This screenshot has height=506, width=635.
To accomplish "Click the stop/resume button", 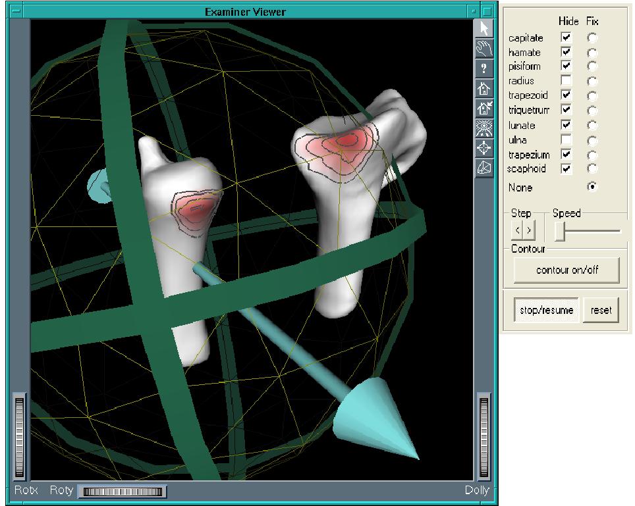I will 546,310.
